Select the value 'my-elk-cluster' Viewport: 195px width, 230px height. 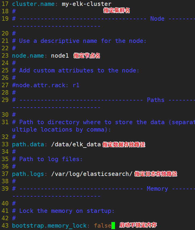coord(87,4)
